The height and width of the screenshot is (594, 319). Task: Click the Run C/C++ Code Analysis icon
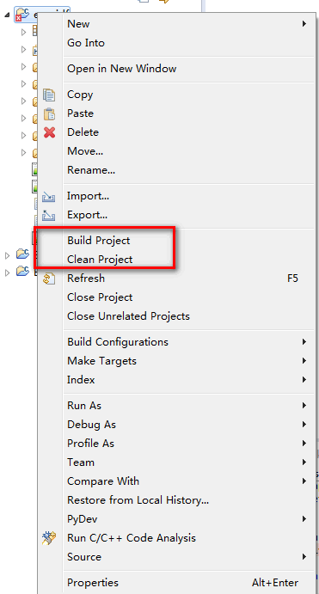pyautogui.click(x=49, y=538)
